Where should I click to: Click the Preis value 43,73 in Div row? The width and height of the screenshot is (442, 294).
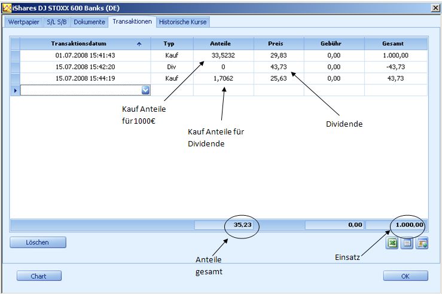point(279,67)
